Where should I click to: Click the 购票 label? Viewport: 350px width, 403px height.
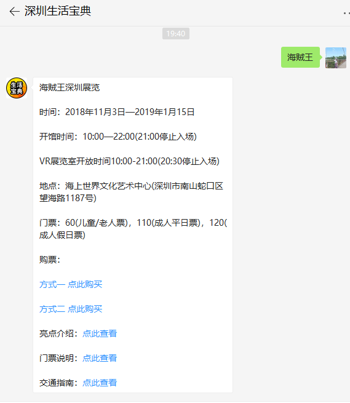[x=50, y=260]
